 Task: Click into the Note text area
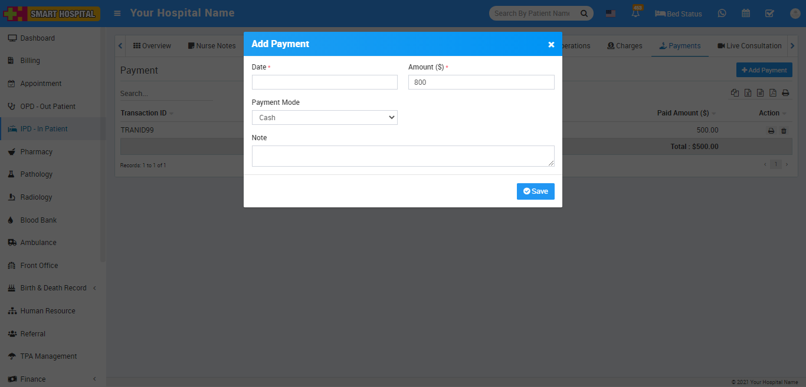(403, 156)
